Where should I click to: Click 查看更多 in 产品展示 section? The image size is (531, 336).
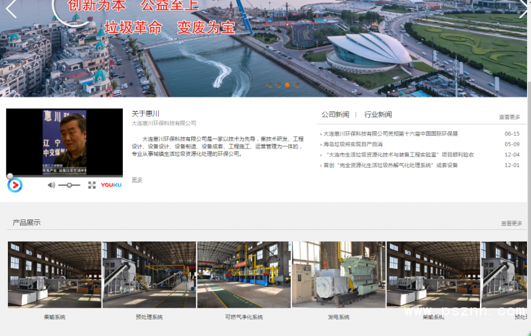pyautogui.click(x=511, y=224)
